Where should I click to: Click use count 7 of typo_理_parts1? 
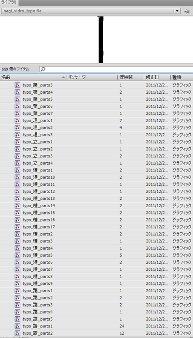click(121, 121)
